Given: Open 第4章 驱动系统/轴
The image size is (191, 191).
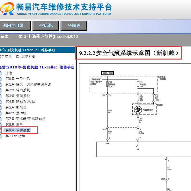Looking at the screenshot, I should point(20,102).
